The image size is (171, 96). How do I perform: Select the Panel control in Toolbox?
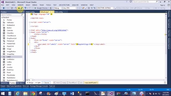coord(9,73)
